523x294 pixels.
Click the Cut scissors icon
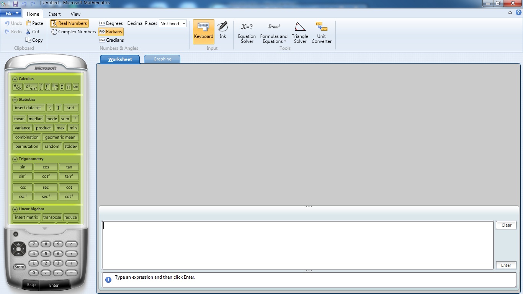tap(28, 32)
